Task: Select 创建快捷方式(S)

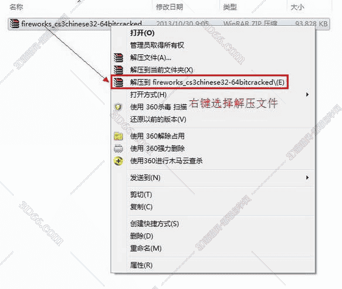Action: [x=154, y=223]
